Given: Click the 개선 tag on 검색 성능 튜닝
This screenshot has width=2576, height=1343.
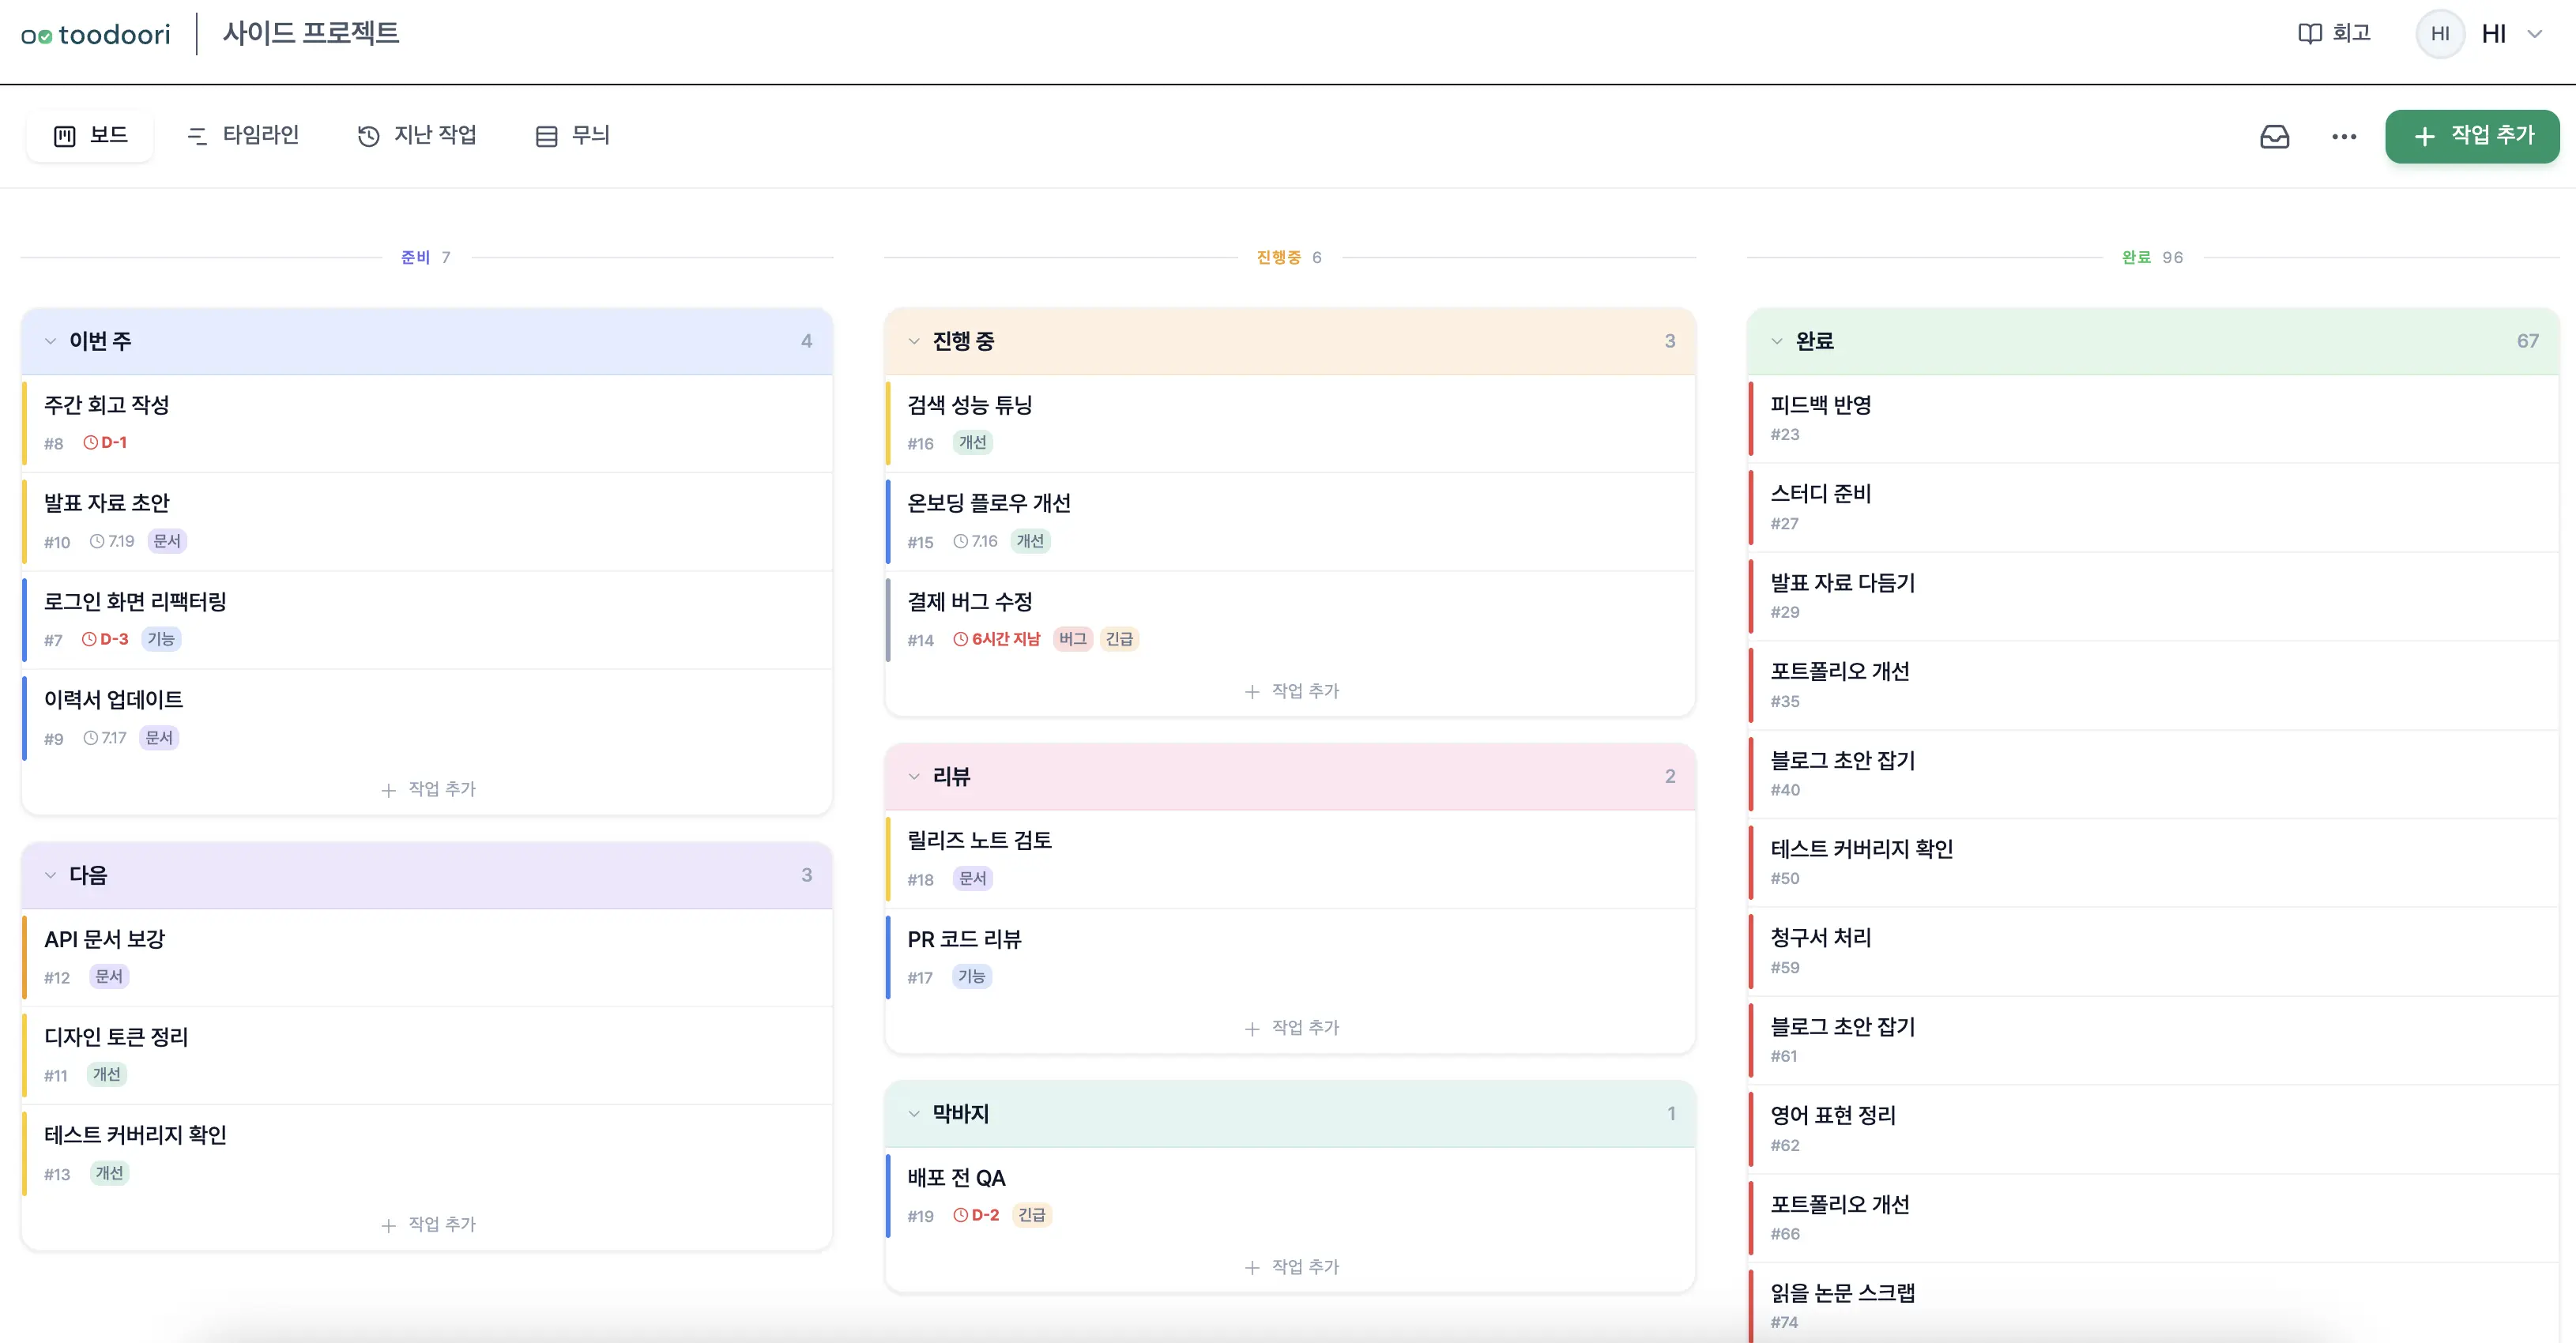Looking at the screenshot, I should [x=973, y=442].
